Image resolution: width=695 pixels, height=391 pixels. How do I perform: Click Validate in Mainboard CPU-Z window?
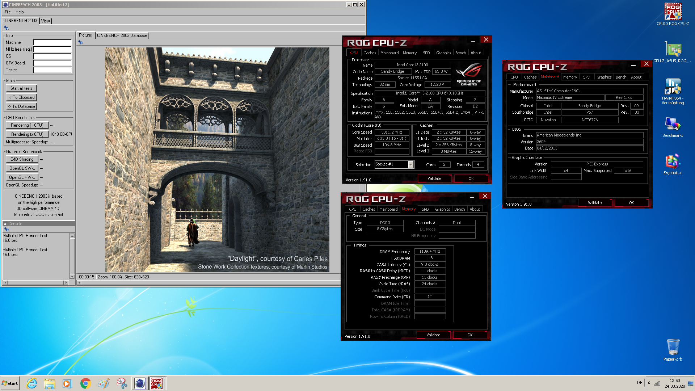tap(595, 203)
